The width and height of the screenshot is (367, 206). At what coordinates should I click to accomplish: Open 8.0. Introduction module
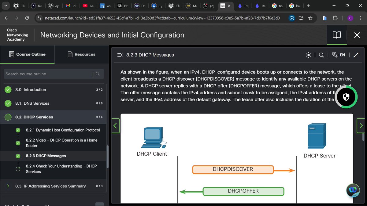click(31, 89)
